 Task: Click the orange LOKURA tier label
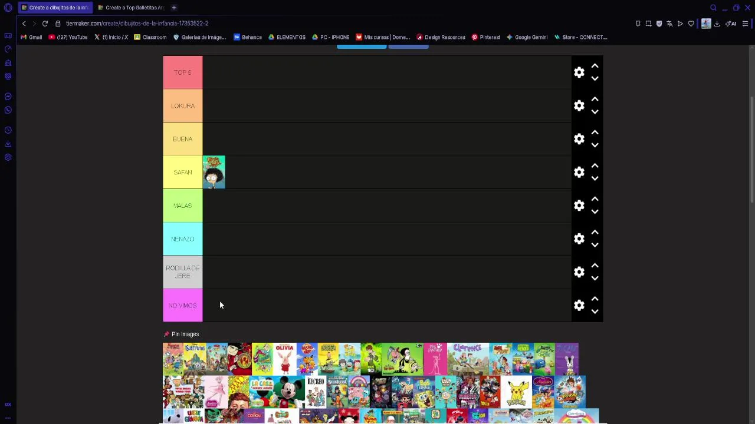pos(183,105)
